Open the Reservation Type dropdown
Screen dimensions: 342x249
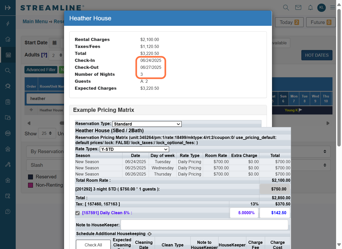pyautogui.click(x=147, y=124)
